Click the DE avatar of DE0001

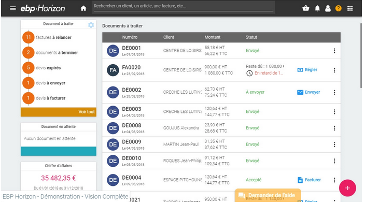coord(113,51)
